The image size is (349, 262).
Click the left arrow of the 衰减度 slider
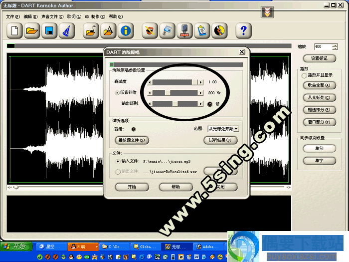point(150,82)
